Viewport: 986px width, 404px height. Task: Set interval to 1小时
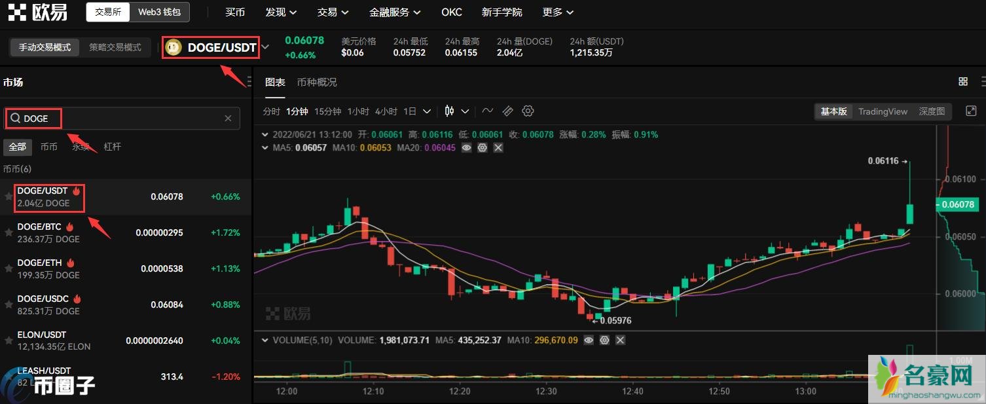(358, 111)
